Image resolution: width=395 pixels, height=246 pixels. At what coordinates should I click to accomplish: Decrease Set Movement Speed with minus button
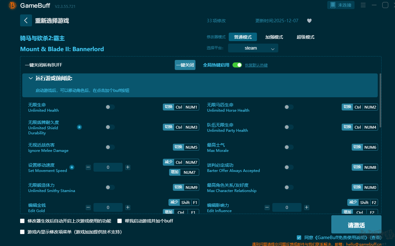click(x=88, y=167)
